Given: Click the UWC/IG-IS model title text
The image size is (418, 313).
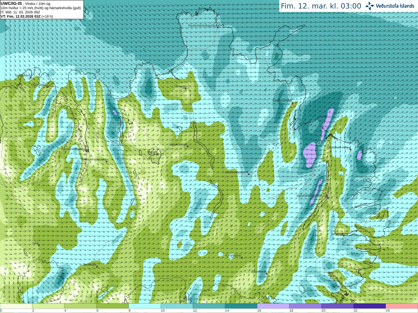Looking at the screenshot, I should click(11, 4).
